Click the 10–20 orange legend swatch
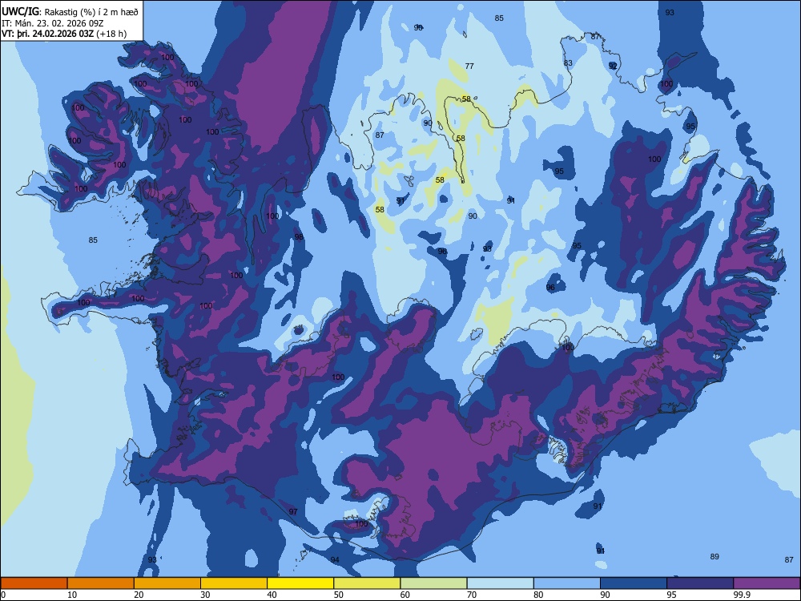This screenshot has height=601, width=801. tap(101, 583)
